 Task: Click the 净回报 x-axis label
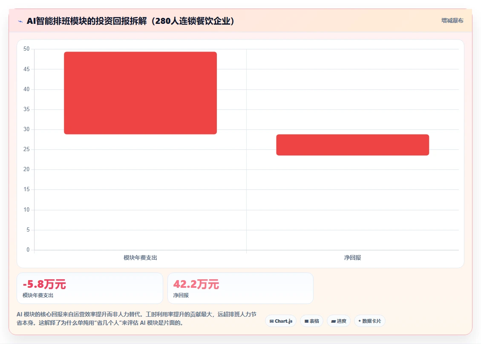pos(352,258)
